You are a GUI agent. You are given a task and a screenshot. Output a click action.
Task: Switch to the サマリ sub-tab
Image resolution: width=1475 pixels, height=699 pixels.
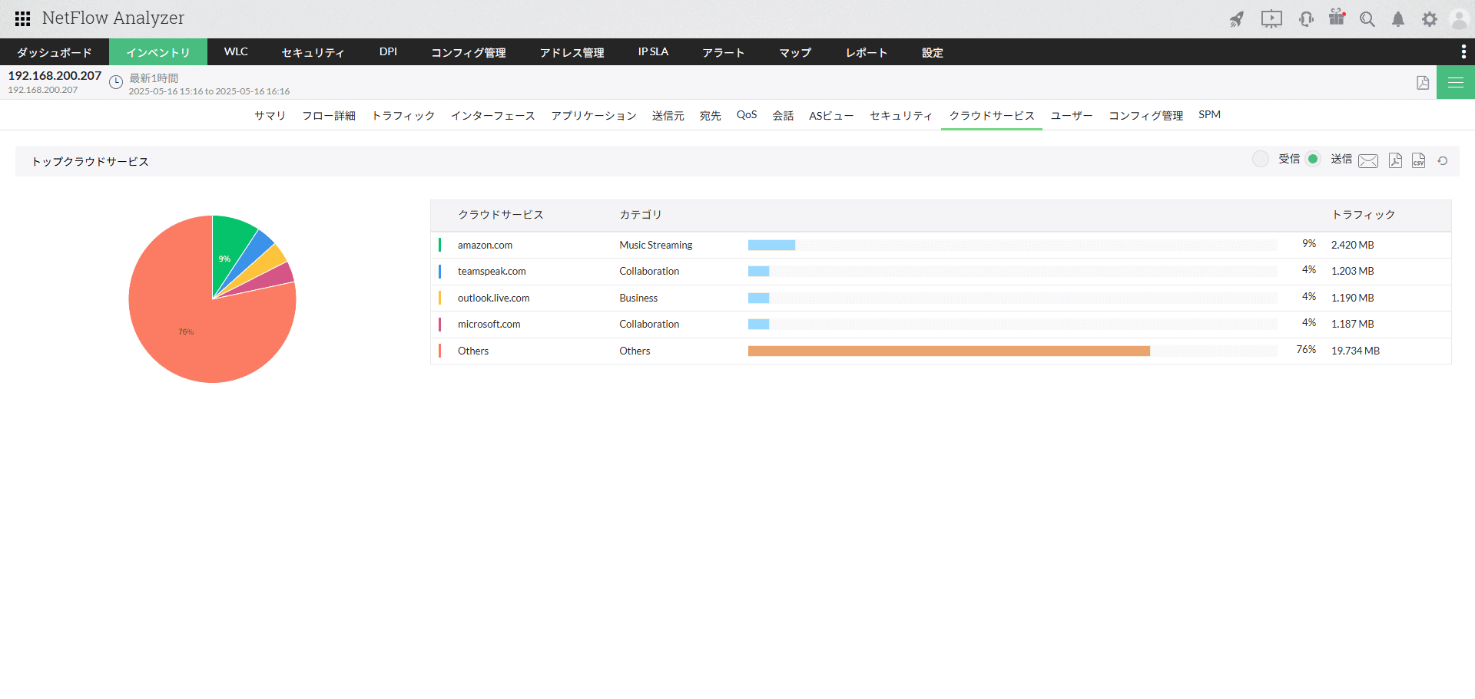click(270, 115)
